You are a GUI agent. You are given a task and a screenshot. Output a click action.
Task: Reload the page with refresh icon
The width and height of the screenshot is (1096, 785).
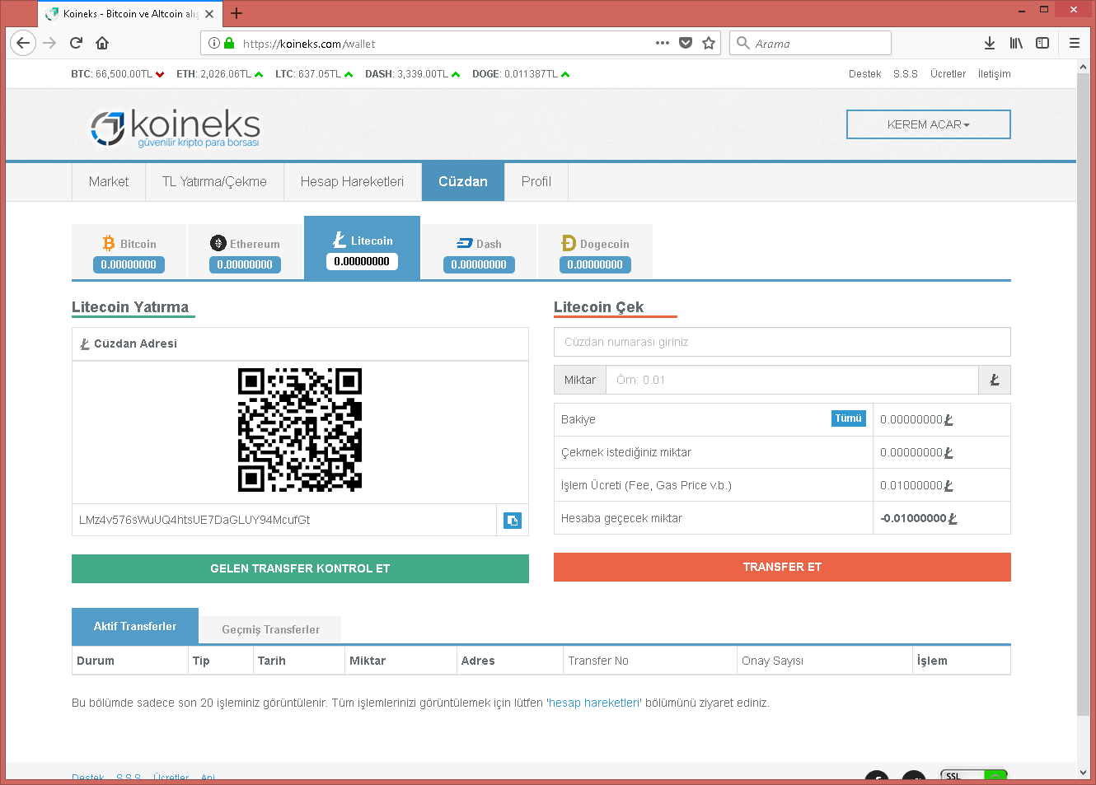point(76,43)
